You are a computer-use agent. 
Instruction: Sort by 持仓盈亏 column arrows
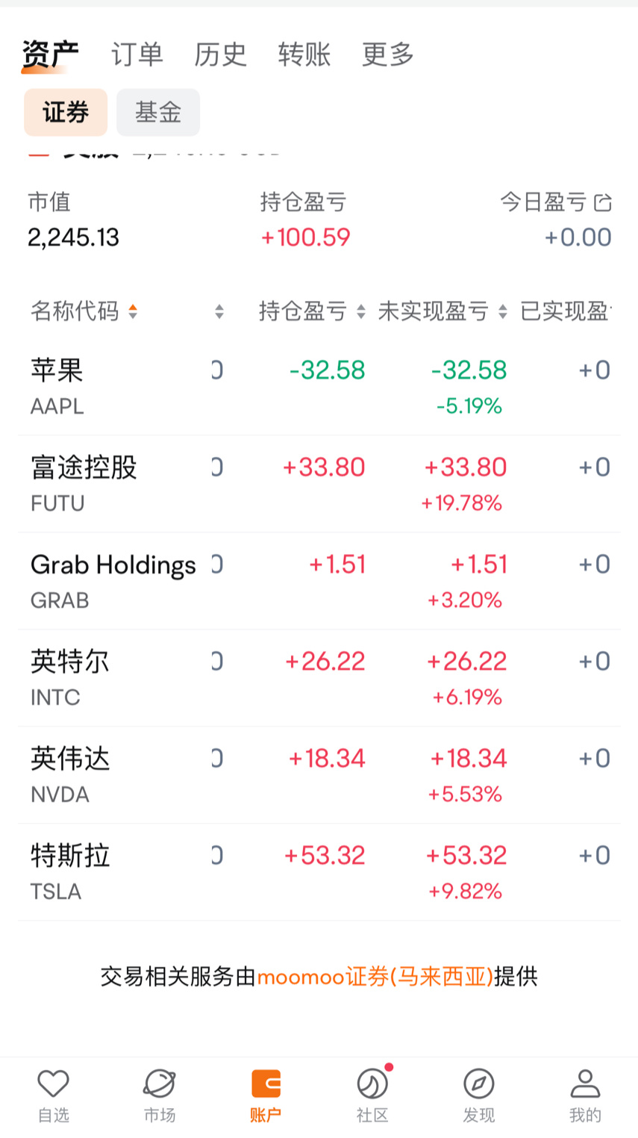pyautogui.click(x=361, y=311)
